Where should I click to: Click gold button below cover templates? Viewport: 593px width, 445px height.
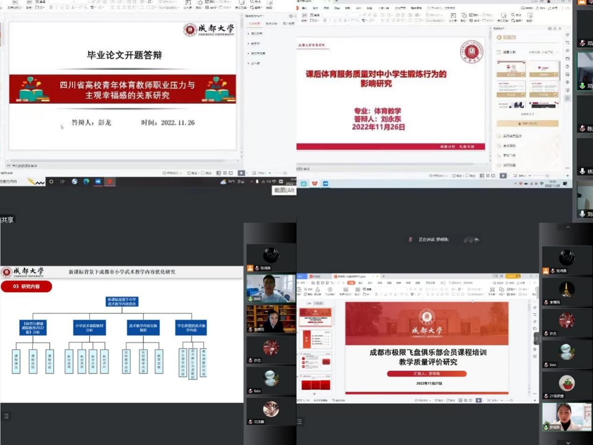click(x=528, y=123)
